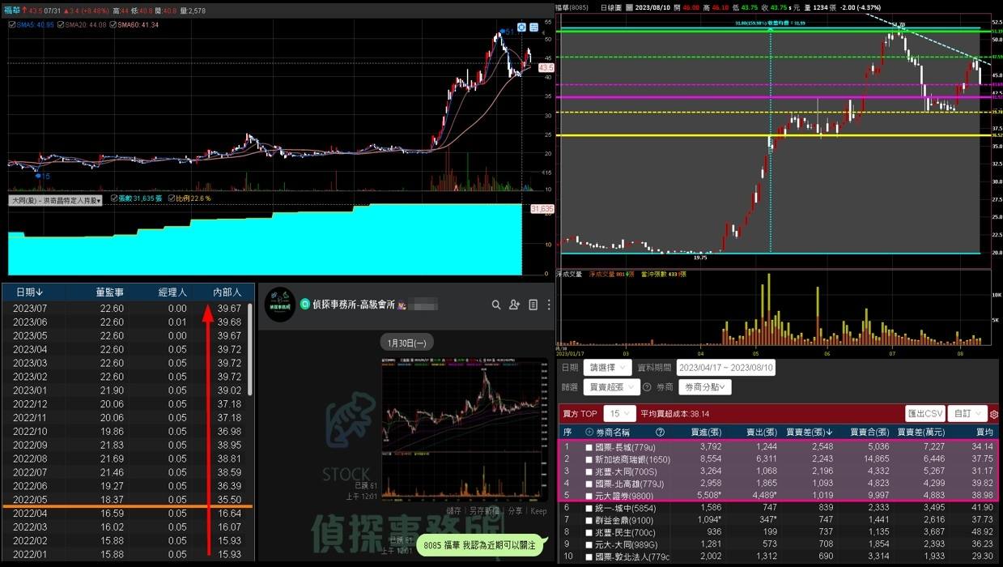1003x567 pixels.
Task: Toggle the SMA5 moving average checkbox
Action: 12,24
